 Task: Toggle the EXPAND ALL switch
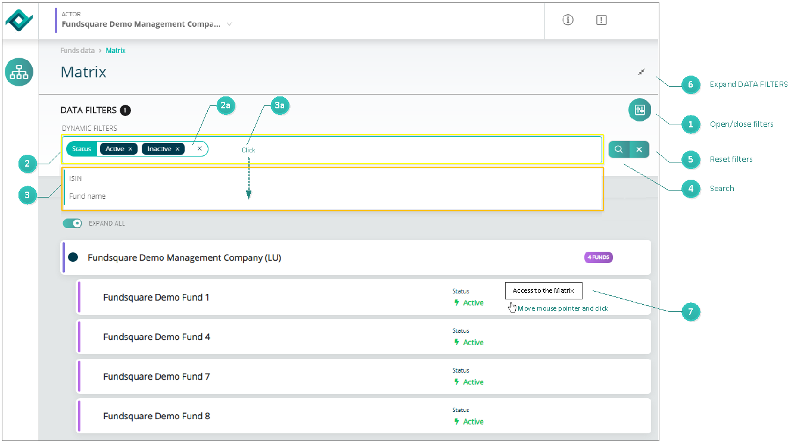(72, 223)
